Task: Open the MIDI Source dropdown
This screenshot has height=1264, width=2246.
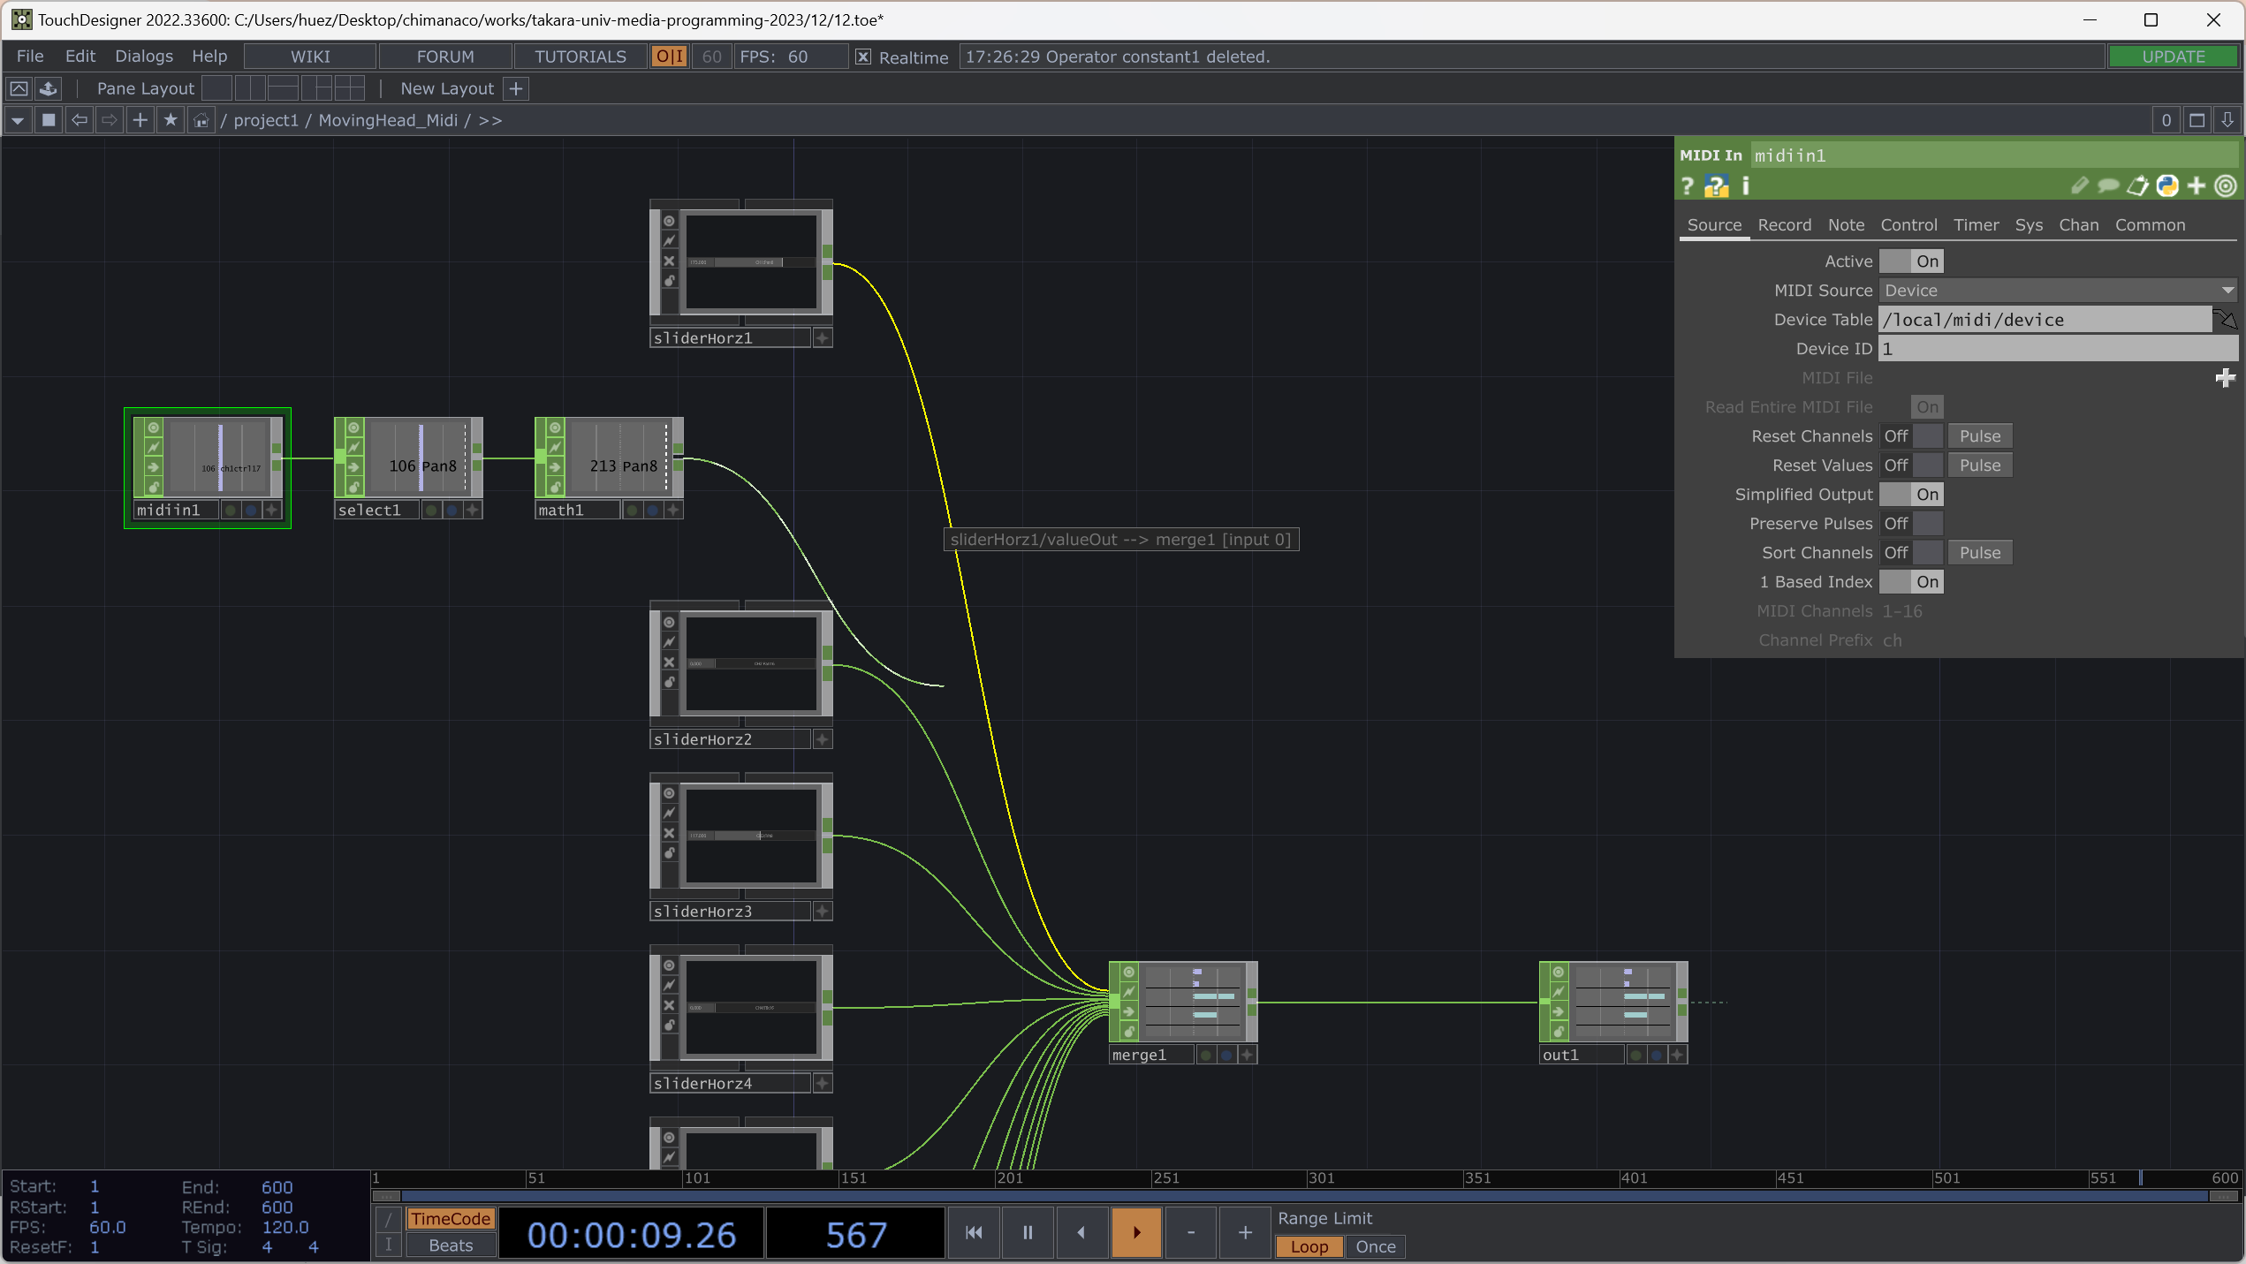Action: click(2057, 291)
